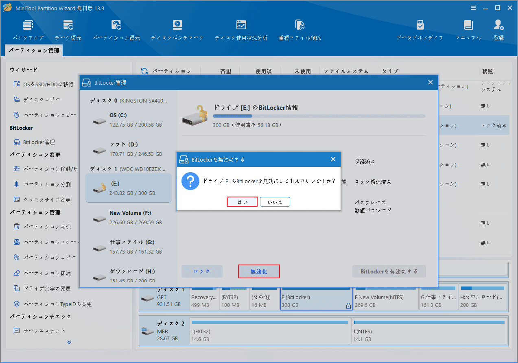Click はい to confirm disabling BitLocker
This screenshot has width=518, height=363.
click(x=242, y=202)
